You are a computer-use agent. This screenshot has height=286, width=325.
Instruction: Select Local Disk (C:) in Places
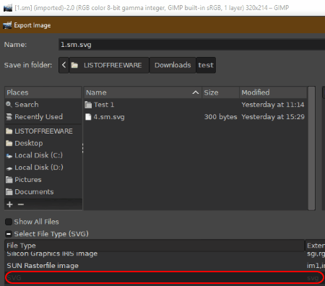(43, 155)
